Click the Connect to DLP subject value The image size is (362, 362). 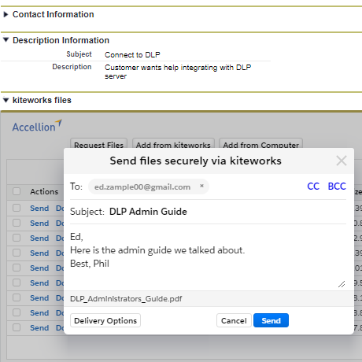point(132,54)
